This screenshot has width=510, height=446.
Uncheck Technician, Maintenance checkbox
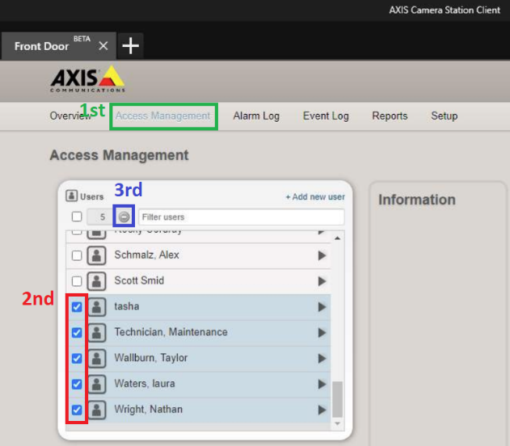click(77, 333)
